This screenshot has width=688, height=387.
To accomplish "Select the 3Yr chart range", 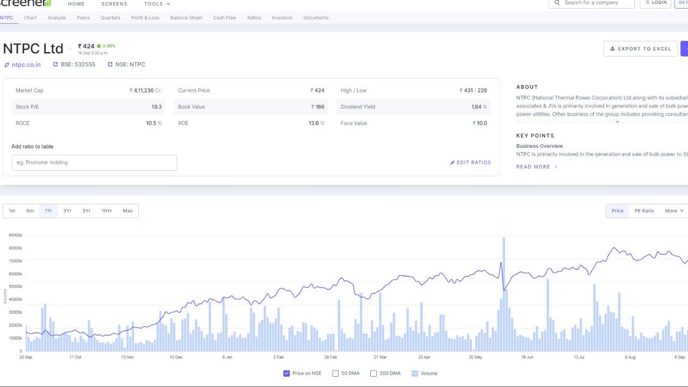I will tap(67, 211).
